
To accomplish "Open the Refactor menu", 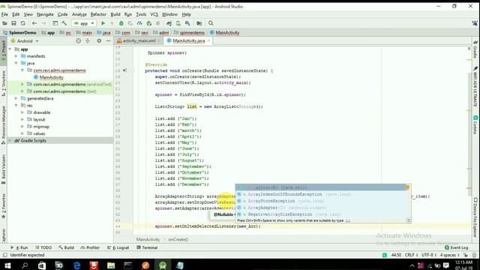I will click(98, 14).
